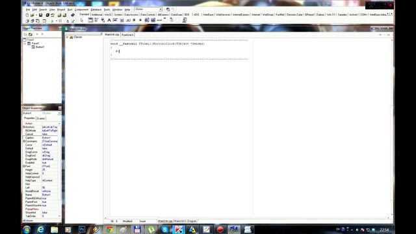
Task: Click the Run (green arrow) icon
Action: tap(52, 21)
